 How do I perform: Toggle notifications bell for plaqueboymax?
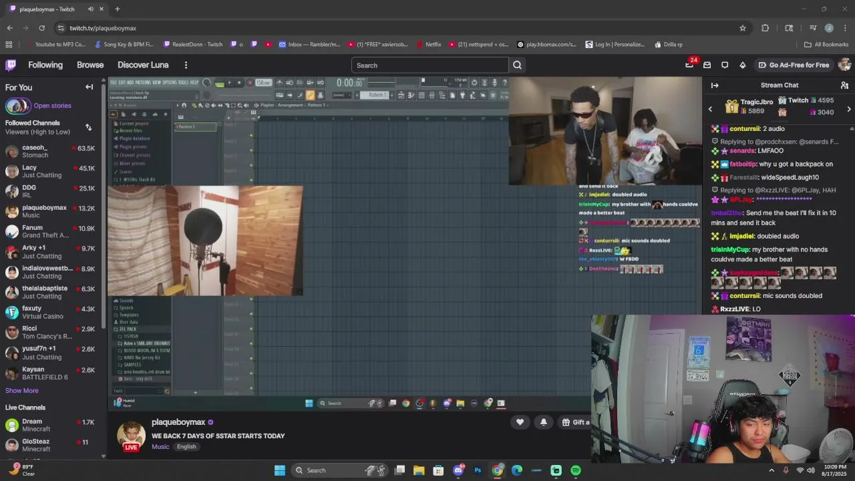coord(543,422)
